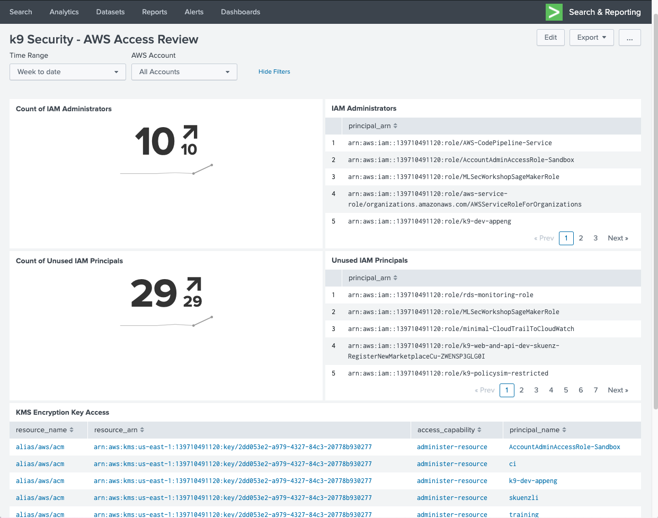658x518 pixels.
Task: Click the green Splunk logo icon
Action: coord(554,12)
